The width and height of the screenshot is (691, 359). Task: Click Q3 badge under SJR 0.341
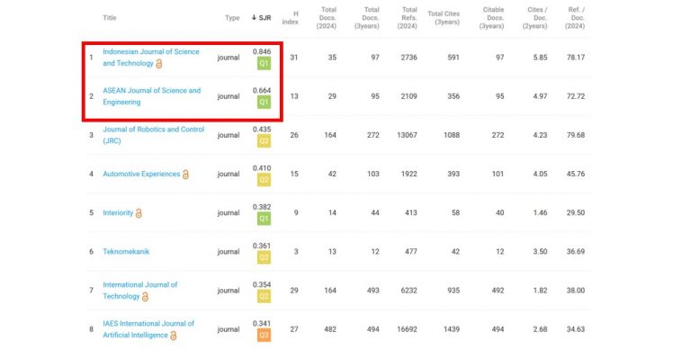(264, 335)
